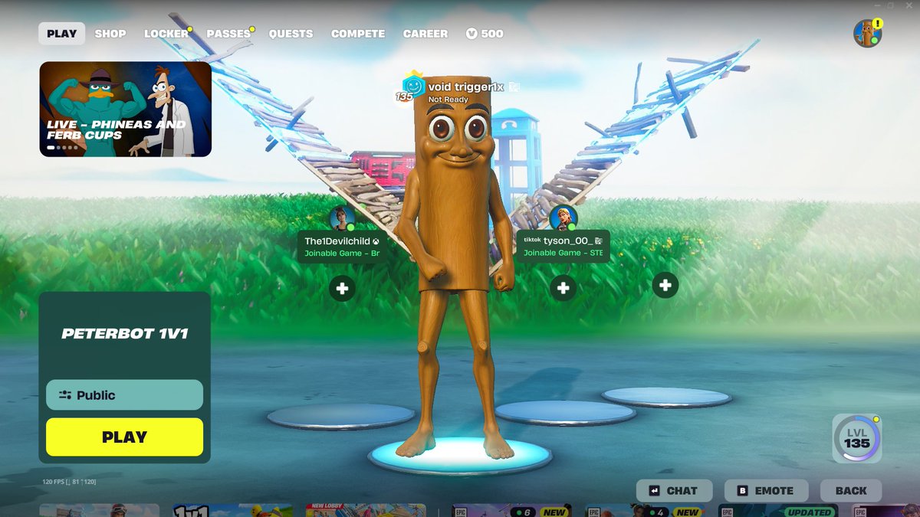The image size is (920, 517).
Task: Switch to the COMPETE tab
Action: click(358, 34)
